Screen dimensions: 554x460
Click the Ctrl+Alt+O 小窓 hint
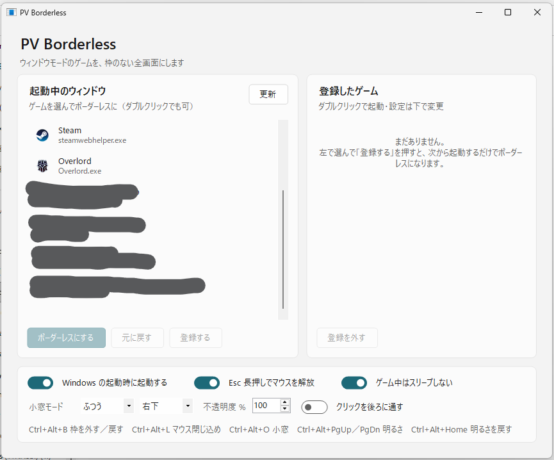coord(259,430)
